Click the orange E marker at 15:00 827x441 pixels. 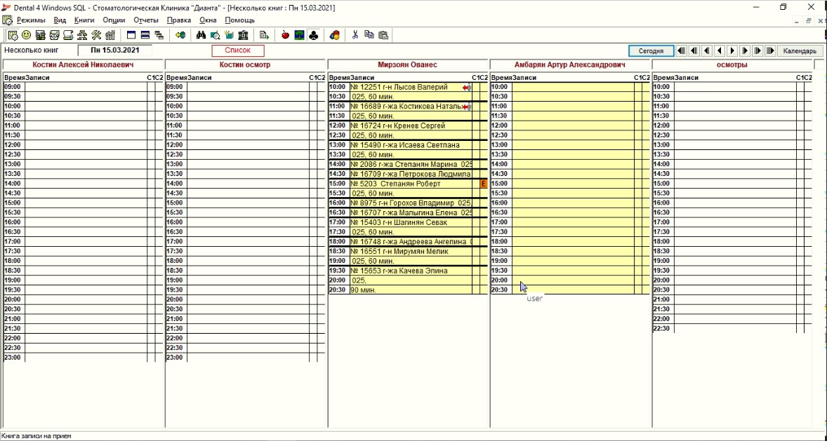483,184
